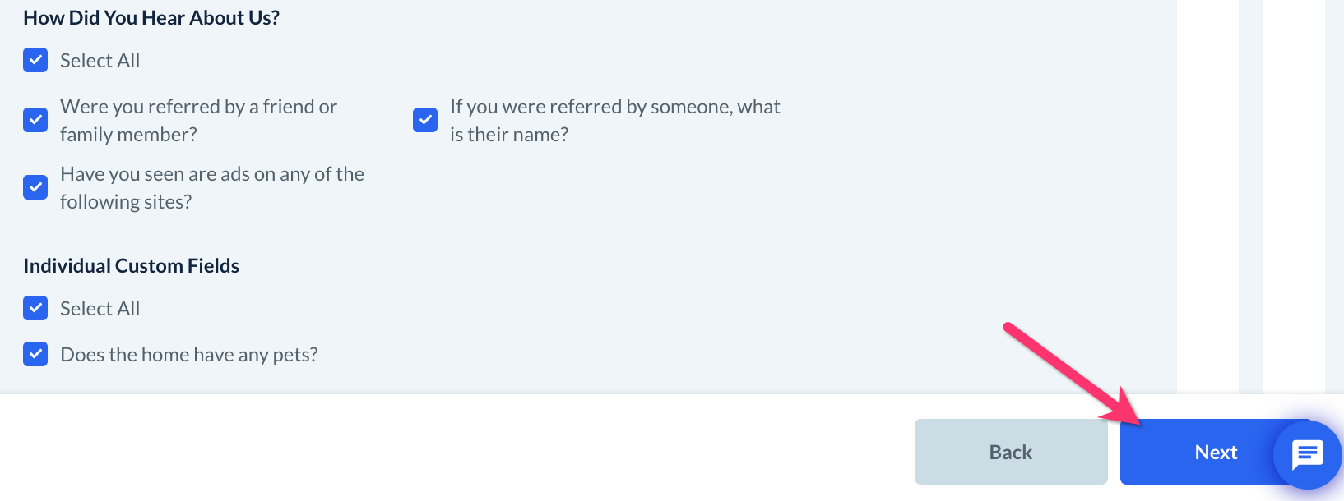This screenshot has width=1344, height=501.
Task: Uncheck Select All checkbox under How Did You Hear
Action: coord(35,60)
